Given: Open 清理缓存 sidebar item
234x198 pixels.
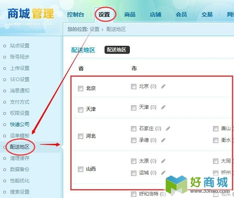Looking at the screenshot, I should [x=20, y=158].
